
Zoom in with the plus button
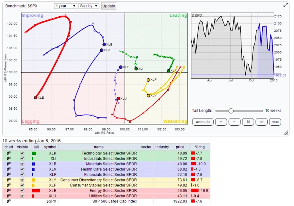(221, 122)
